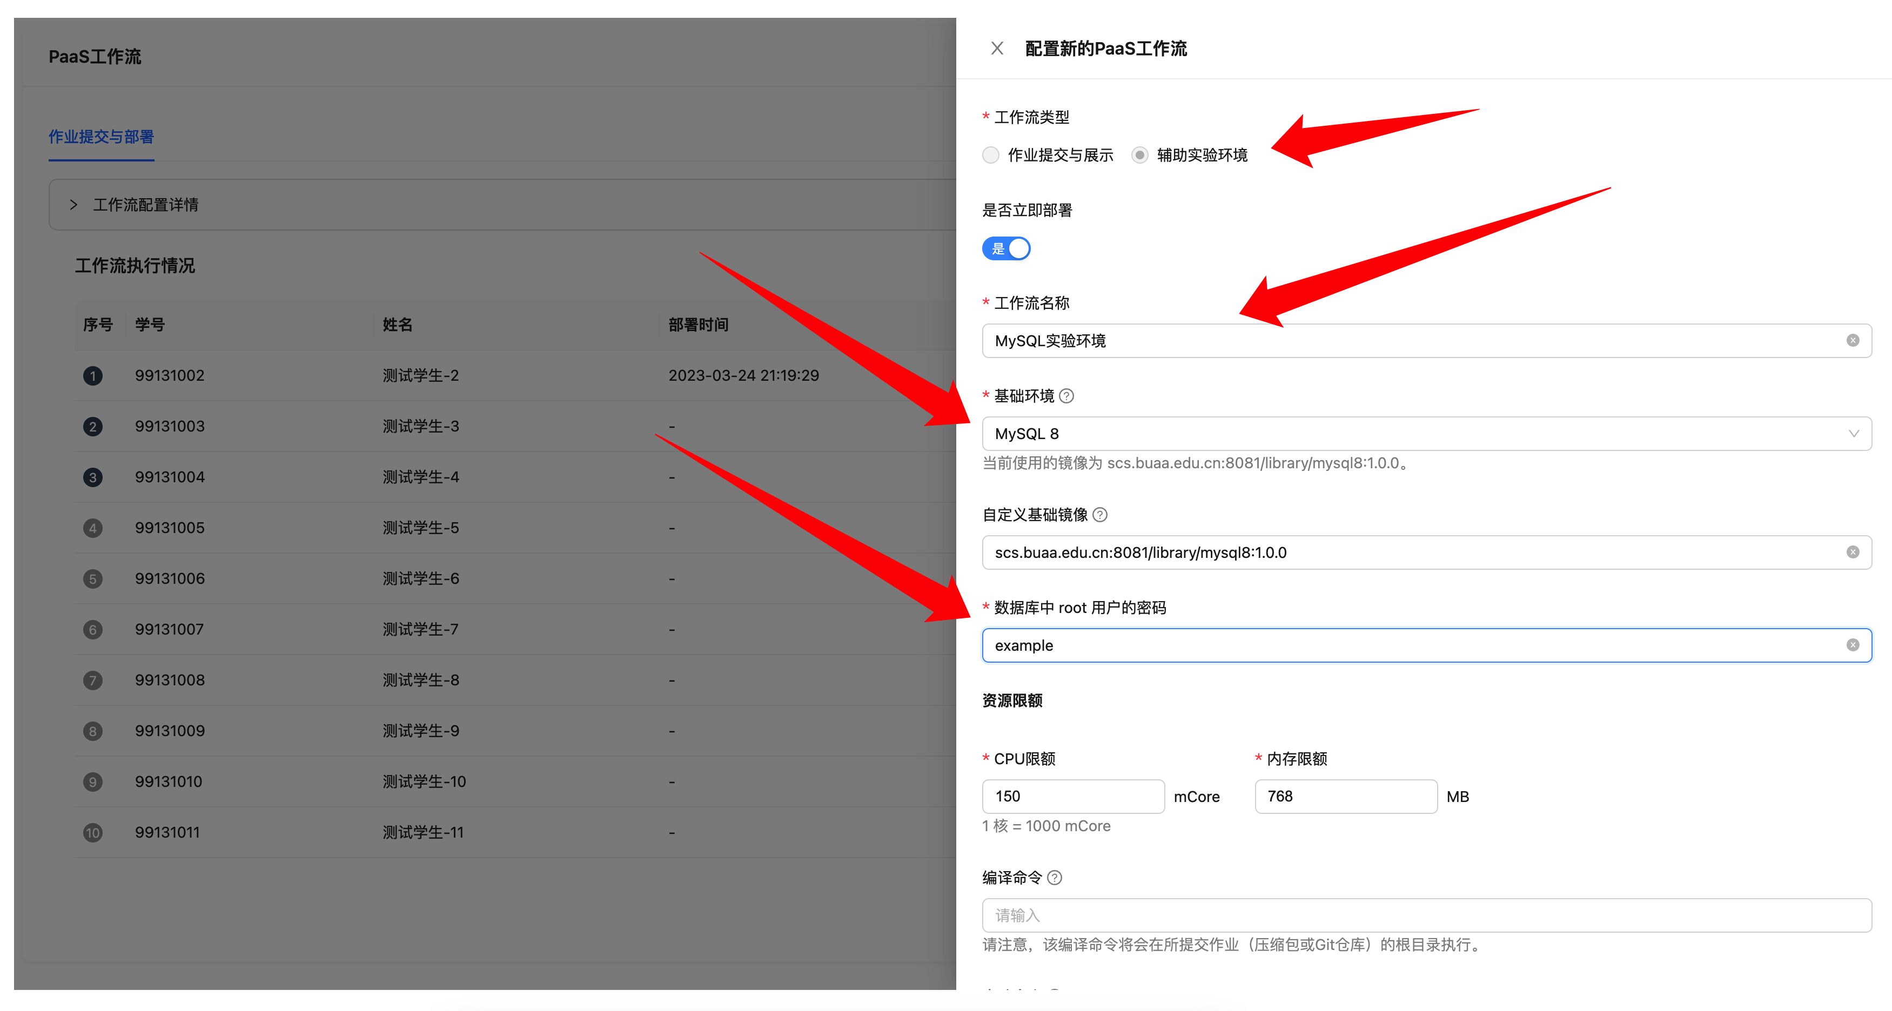Click row number 1 badge in table
Screen dimensions: 1892x1011
(x=92, y=376)
